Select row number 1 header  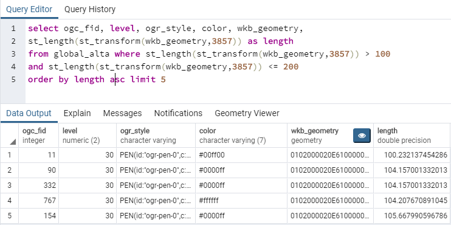point(10,155)
